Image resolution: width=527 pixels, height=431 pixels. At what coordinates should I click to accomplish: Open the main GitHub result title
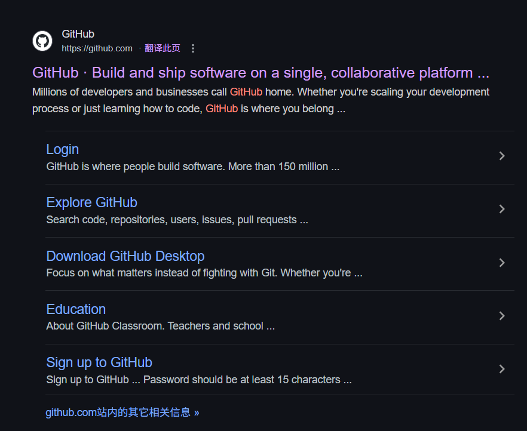pos(261,72)
